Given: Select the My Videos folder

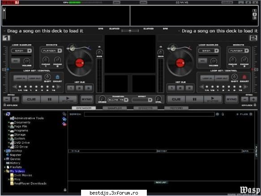Looking at the screenshot, I should click(17, 171).
